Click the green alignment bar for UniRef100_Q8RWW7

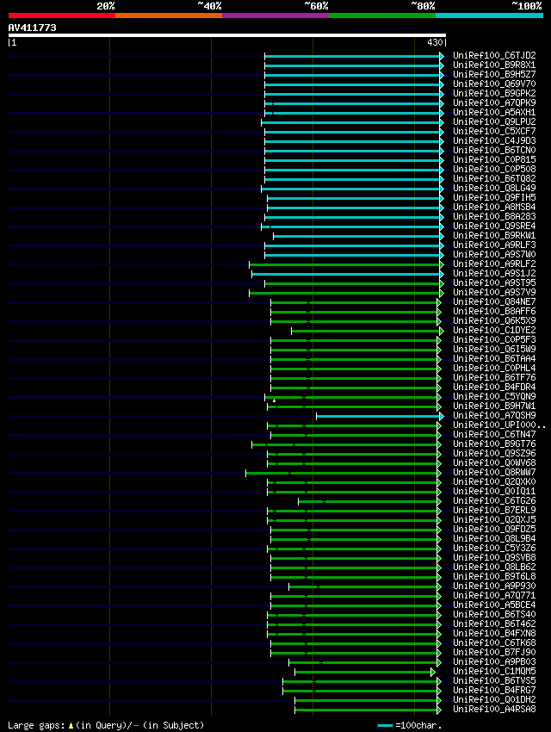[x=341, y=473]
